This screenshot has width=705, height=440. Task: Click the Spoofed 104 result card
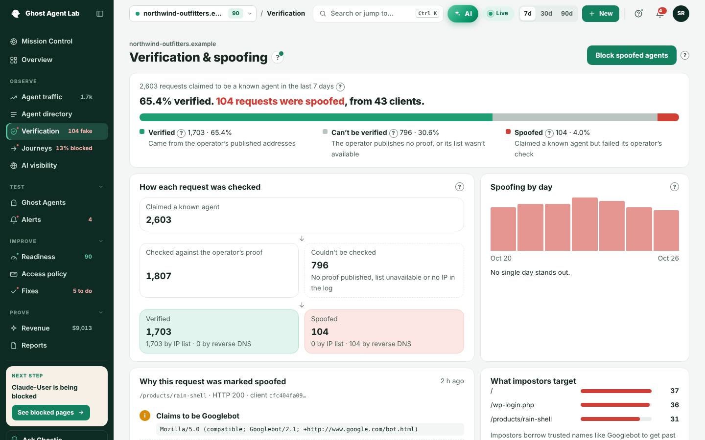tap(384, 331)
